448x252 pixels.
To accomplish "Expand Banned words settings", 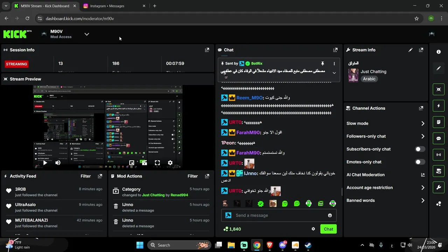I will pos(423,201).
